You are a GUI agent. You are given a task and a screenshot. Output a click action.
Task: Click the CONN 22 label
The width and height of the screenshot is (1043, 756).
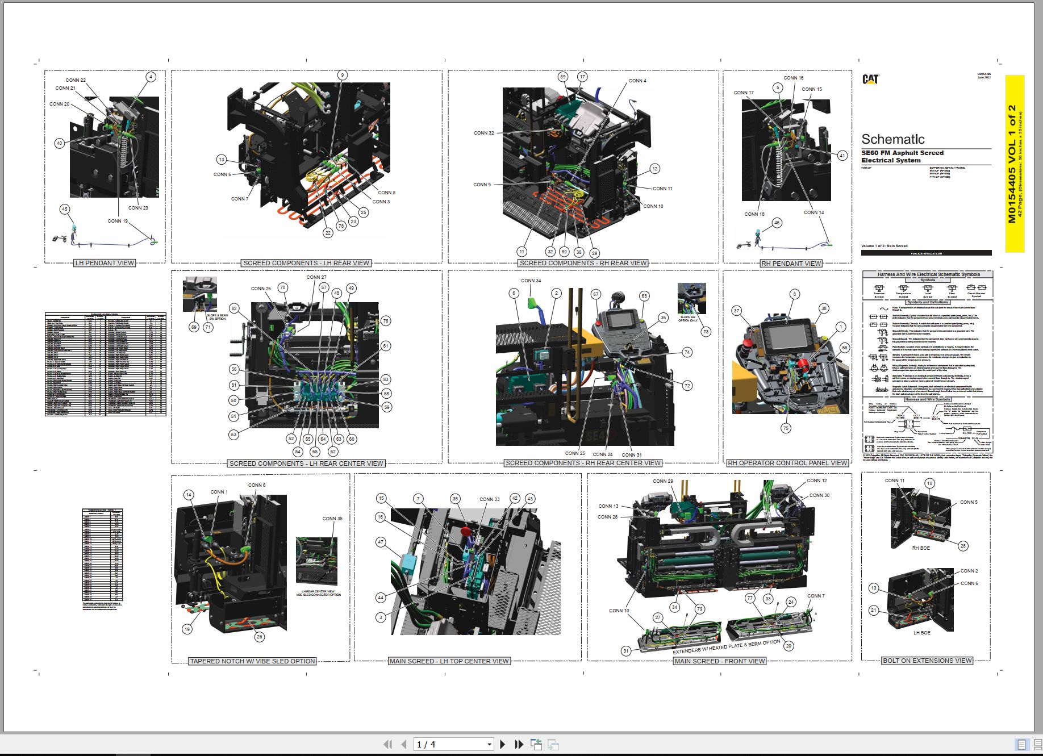tap(76, 80)
